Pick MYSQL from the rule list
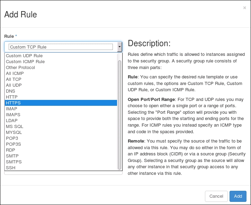The image size is (251, 205). [x=14, y=132]
